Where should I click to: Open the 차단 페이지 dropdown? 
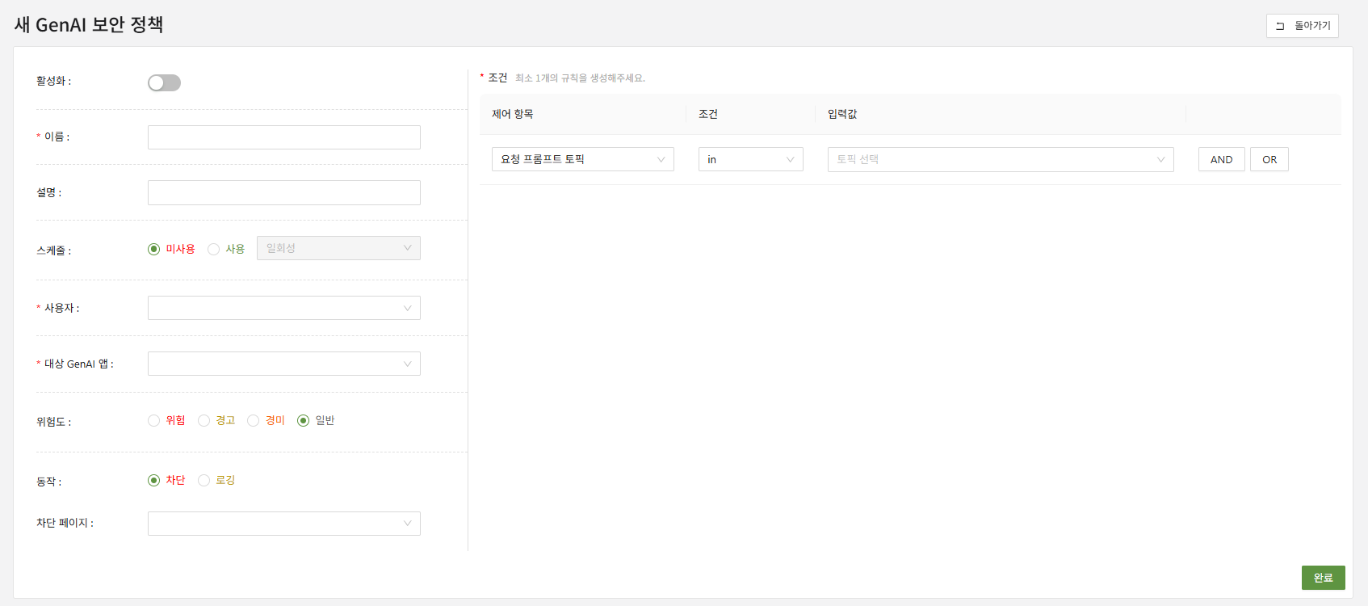coord(283,524)
